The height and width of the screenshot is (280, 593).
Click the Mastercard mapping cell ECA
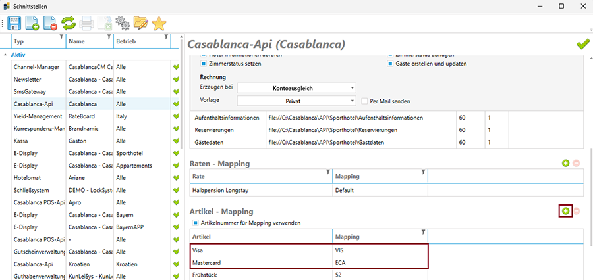click(380, 262)
